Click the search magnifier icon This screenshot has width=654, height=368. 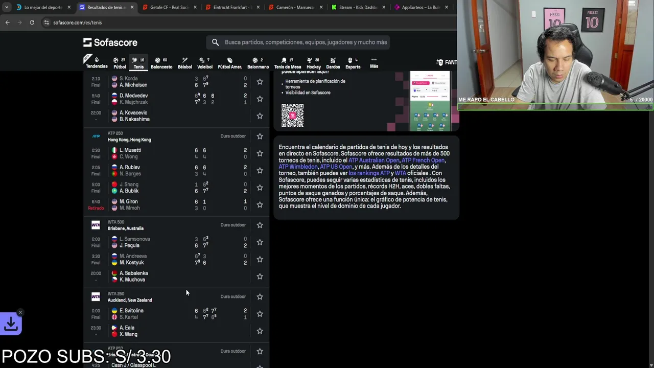pos(215,42)
